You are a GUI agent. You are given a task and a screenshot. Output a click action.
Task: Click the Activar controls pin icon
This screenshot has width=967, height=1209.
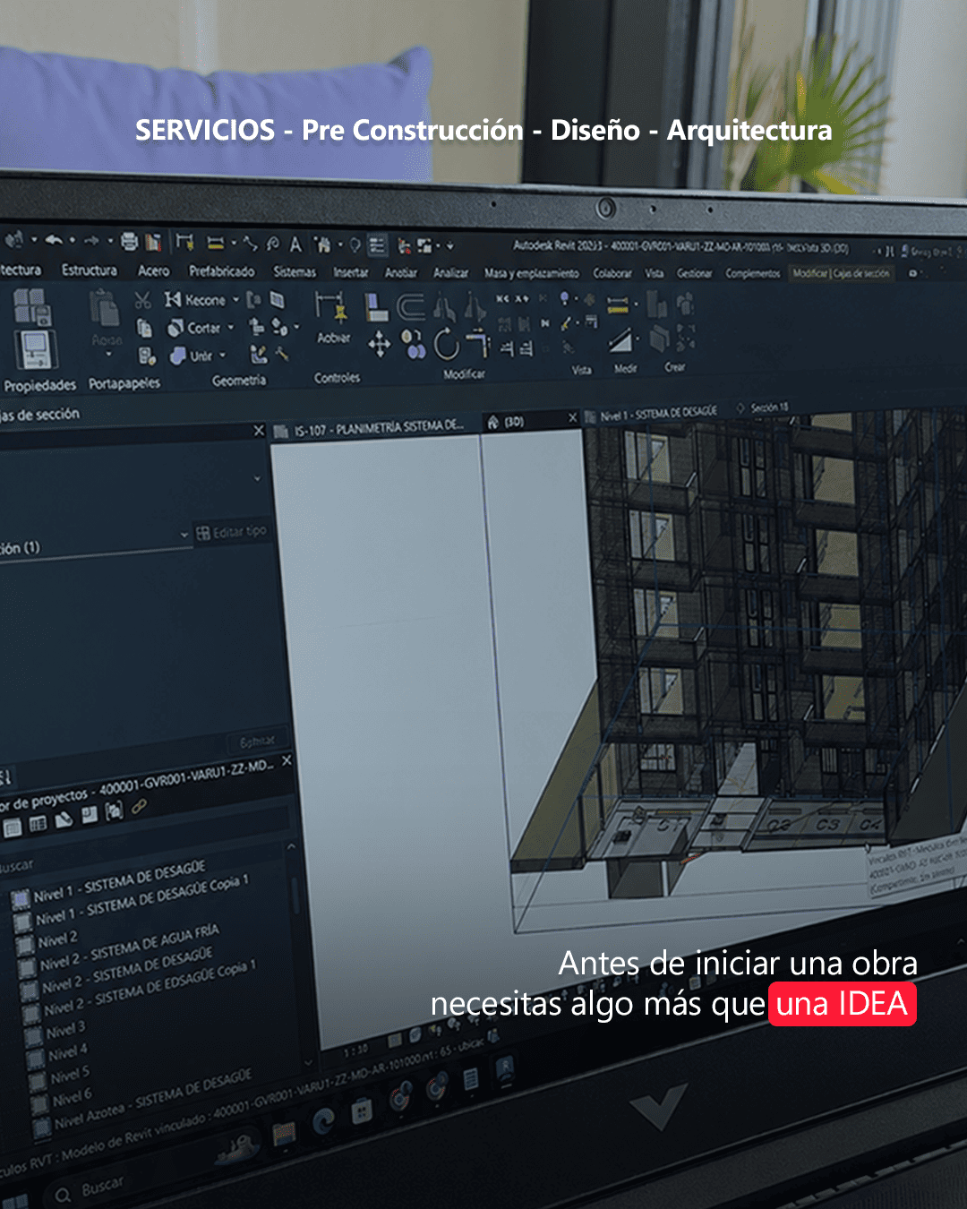coord(333,309)
